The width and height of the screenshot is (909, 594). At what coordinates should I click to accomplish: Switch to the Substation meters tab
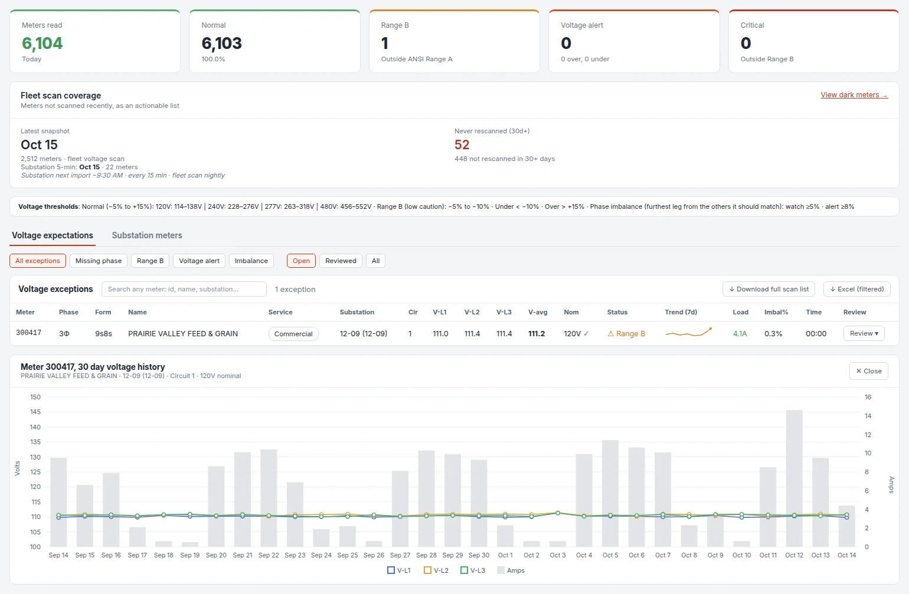[147, 235]
